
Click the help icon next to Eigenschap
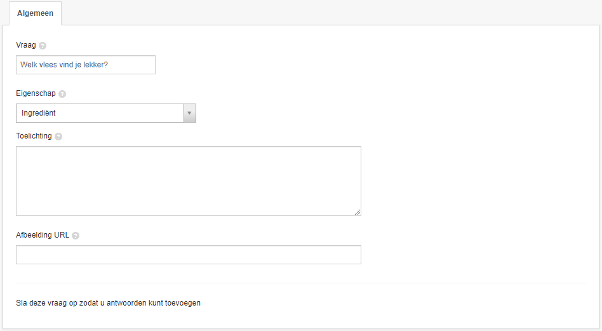62,94
